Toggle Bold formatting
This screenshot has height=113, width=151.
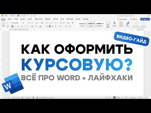click(12, 26)
